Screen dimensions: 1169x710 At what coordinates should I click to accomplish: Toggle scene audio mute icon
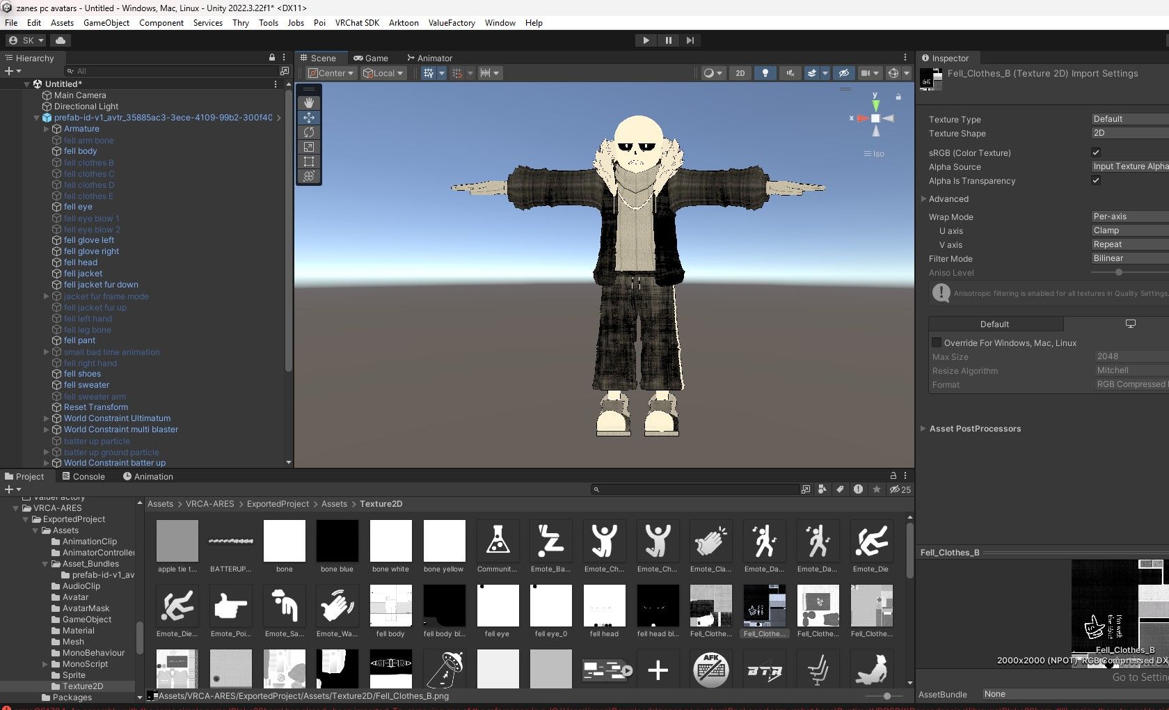(790, 73)
